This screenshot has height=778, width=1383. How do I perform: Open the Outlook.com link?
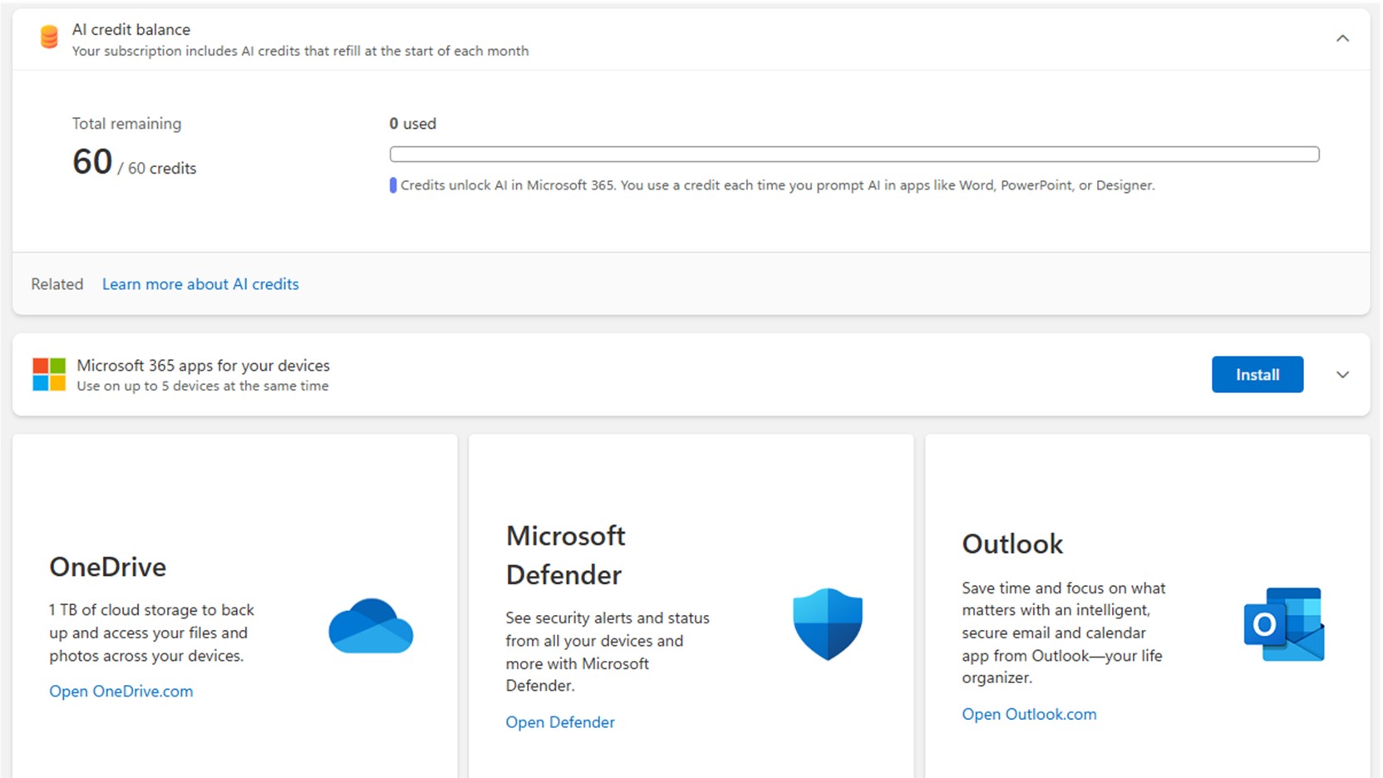tap(1029, 714)
